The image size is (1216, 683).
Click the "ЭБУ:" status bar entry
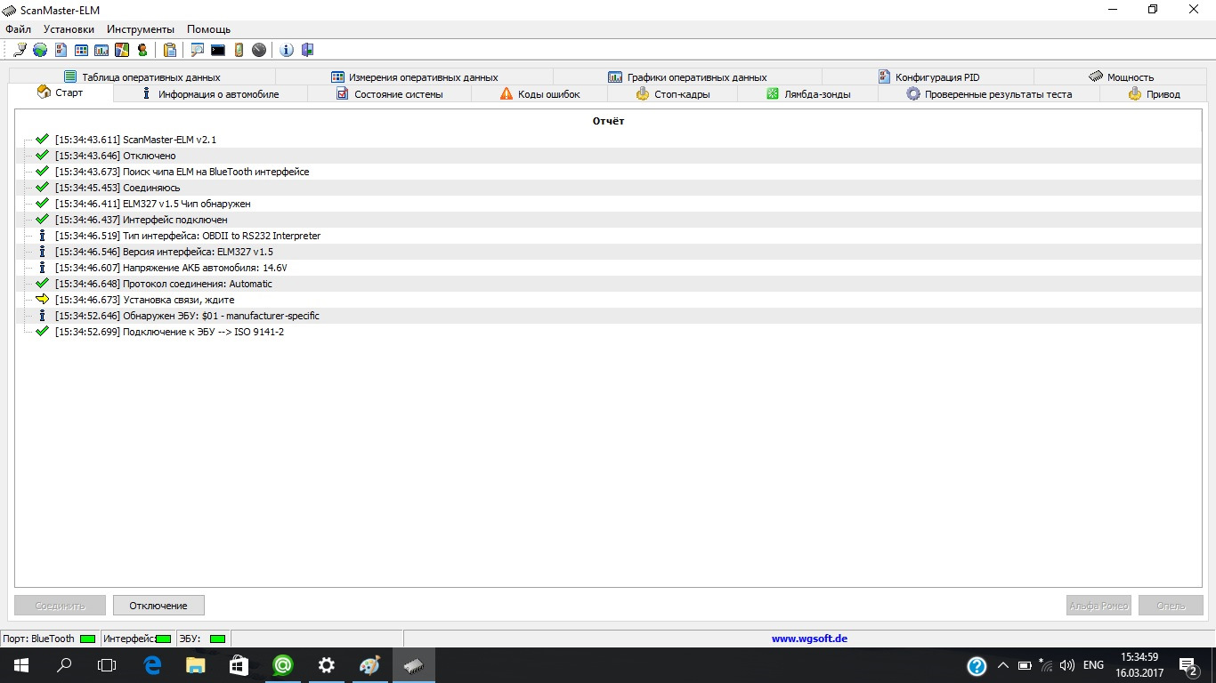(x=203, y=639)
